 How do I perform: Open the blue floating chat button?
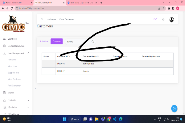[x=174, y=108]
